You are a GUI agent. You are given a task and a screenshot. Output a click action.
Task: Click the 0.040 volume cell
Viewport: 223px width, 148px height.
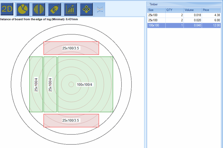click(193, 25)
